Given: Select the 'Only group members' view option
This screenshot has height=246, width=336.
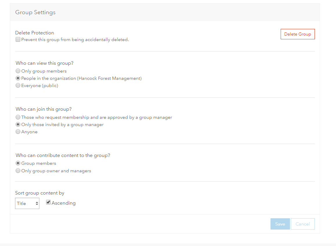Looking at the screenshot, I should click(18, 71).
